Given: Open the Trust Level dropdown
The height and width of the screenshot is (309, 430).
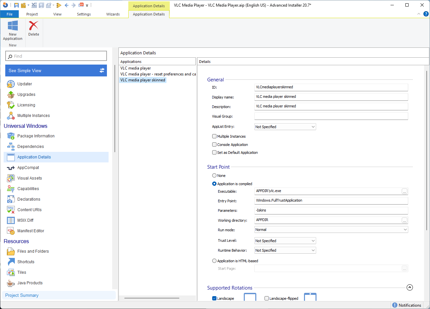Looking at the screenshot, I should [285, 241].
